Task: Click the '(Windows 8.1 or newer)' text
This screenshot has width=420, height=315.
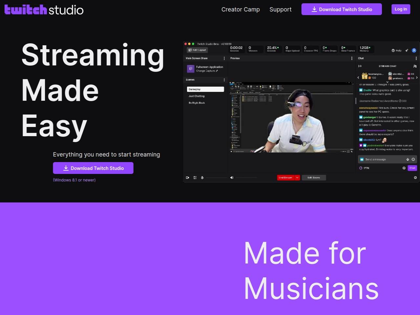Action: tap(74, 180)
